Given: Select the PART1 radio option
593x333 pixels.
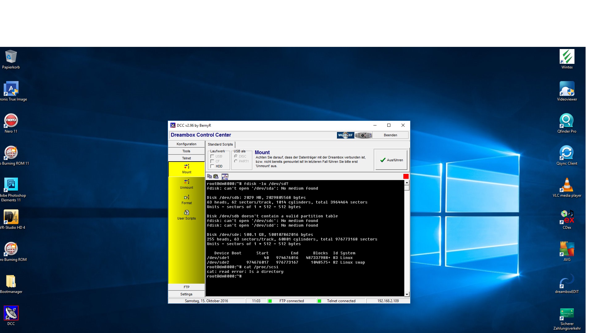Looking at the screenshot, I should coord(236,161).
